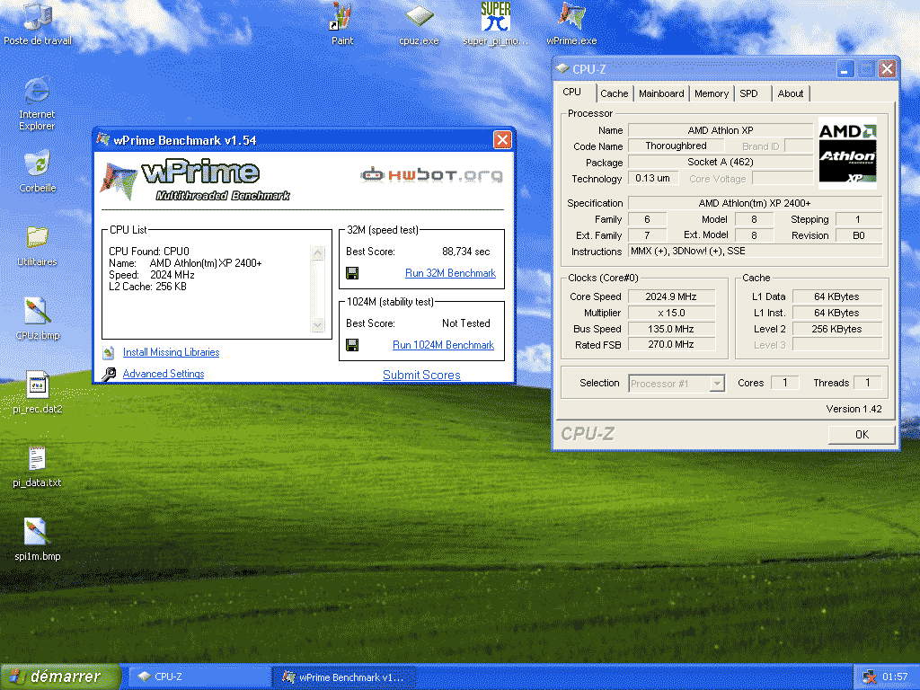The width and height of the screenshot is (920, 690).
Task: Click Code Name value Thoroughbred
Action: tap(676, 146)
